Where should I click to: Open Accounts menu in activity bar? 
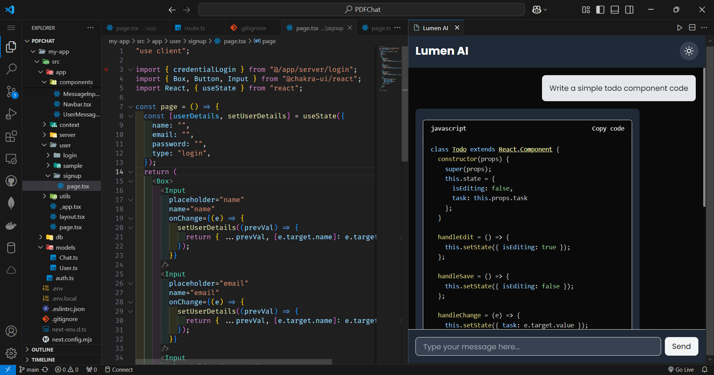pos(11,331)
